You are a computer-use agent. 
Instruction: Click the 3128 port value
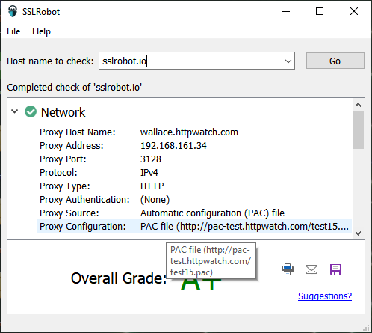coord(151,159)
